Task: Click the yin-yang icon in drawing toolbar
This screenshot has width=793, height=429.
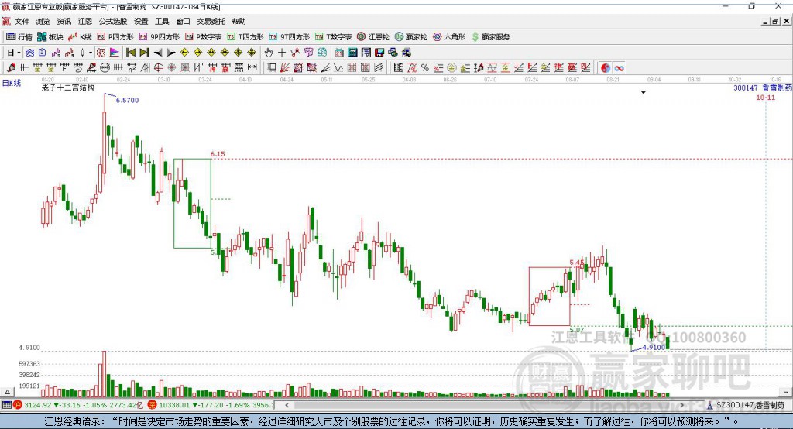Action: 606,68
